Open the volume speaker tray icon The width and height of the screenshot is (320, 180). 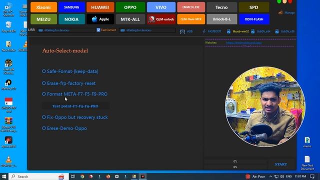point(282,176)
